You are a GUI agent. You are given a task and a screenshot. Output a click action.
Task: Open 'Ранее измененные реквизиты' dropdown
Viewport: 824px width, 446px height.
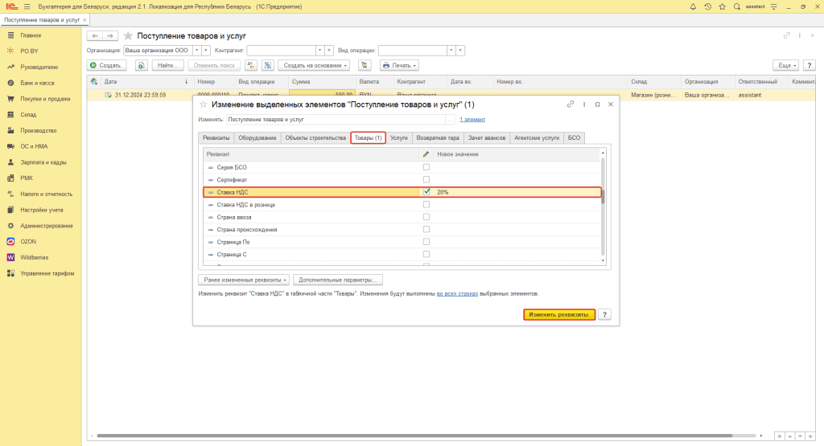point(243,280)
